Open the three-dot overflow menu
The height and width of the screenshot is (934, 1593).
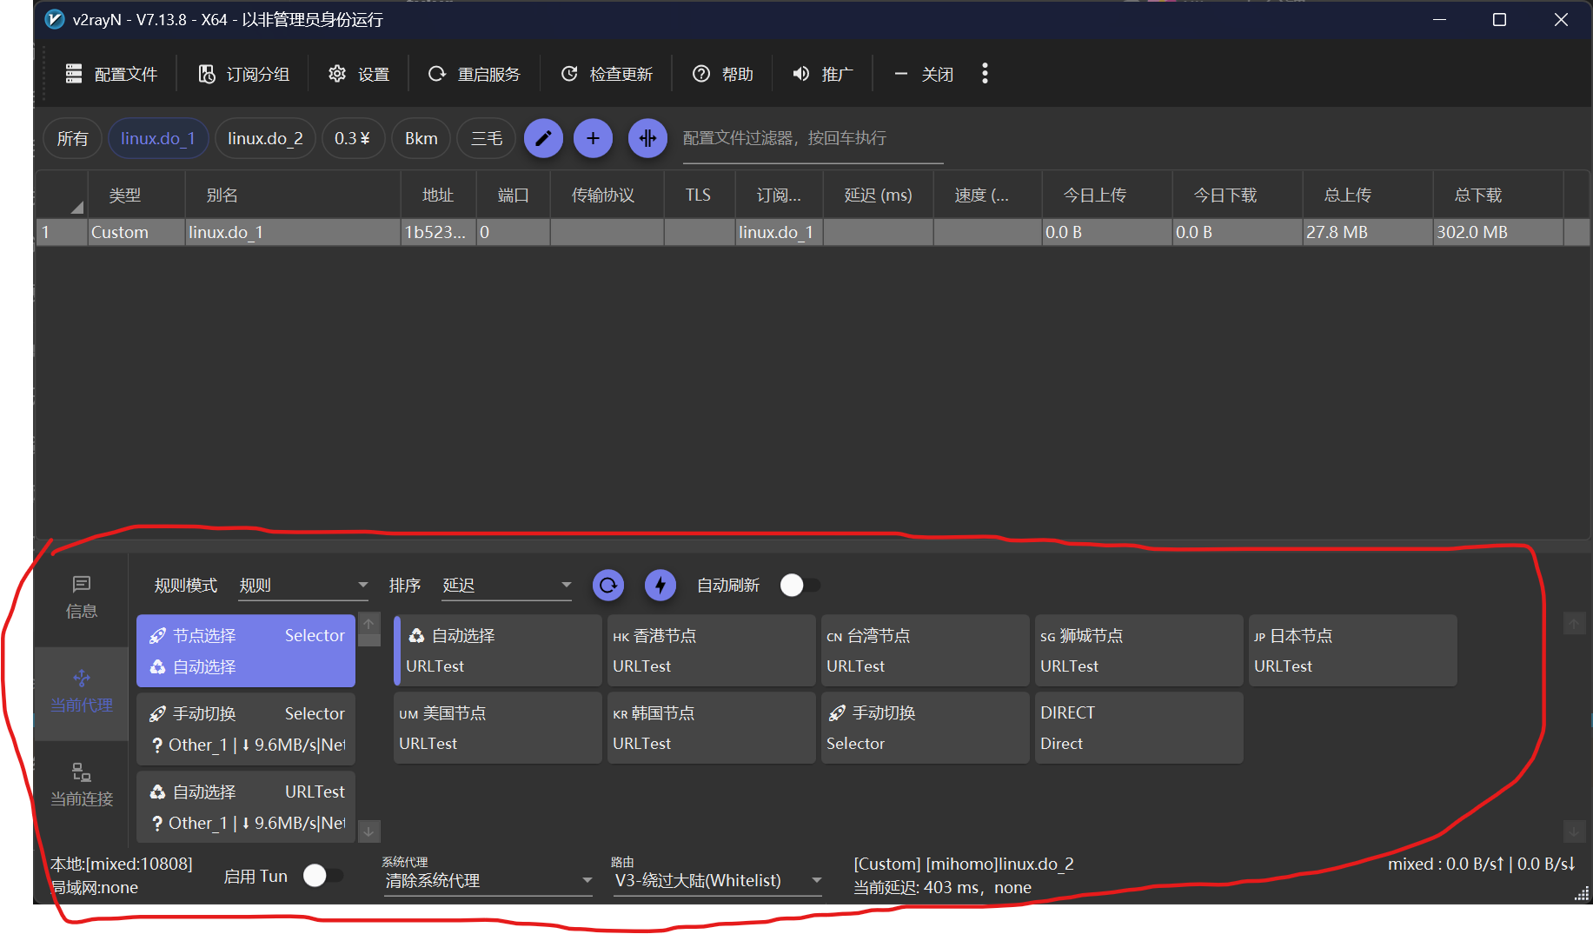pos(985,74)
